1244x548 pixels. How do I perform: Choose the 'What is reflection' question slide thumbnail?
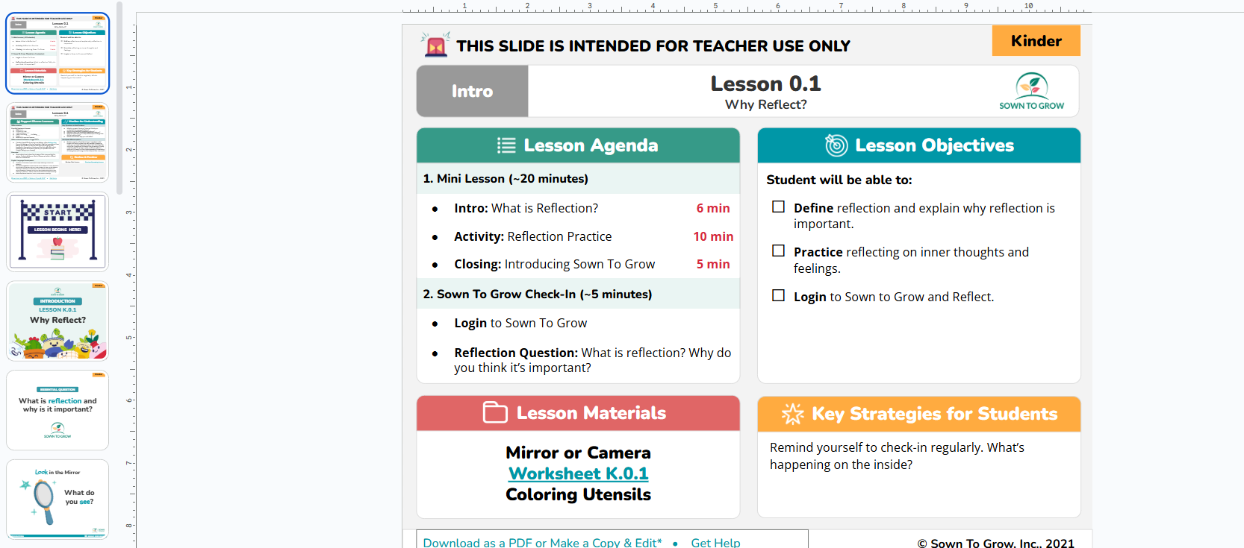tap(57, 410)
